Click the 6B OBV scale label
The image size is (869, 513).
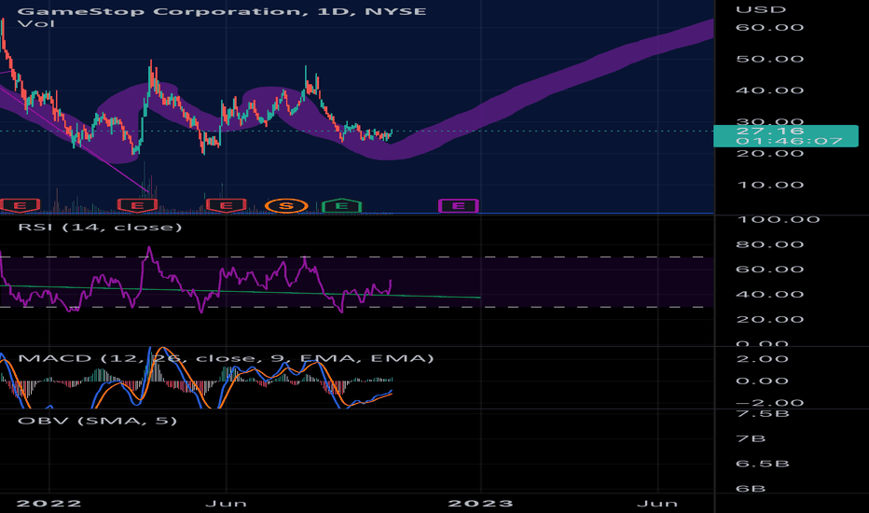pyautogui.click(x=751, y=489)
